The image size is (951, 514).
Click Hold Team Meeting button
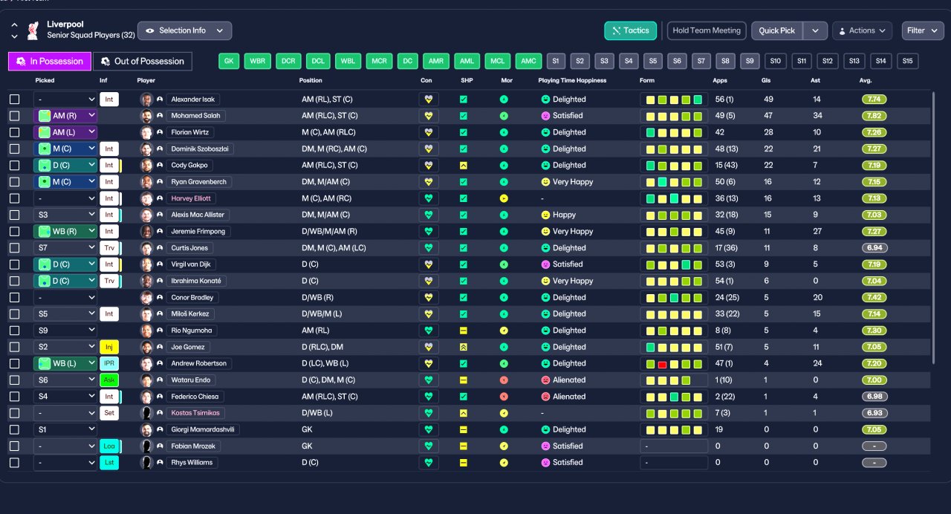tap(707, 30)
